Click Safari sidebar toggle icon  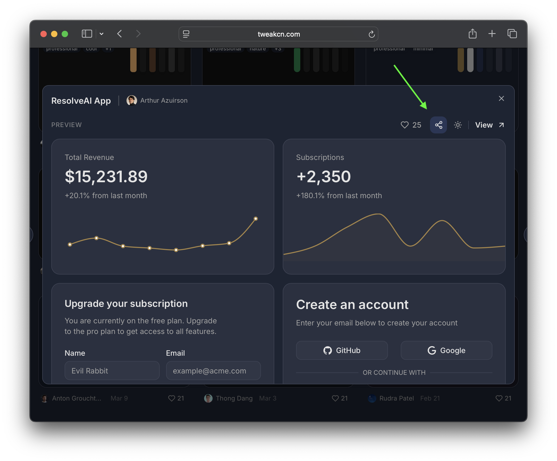pos(87,34)
